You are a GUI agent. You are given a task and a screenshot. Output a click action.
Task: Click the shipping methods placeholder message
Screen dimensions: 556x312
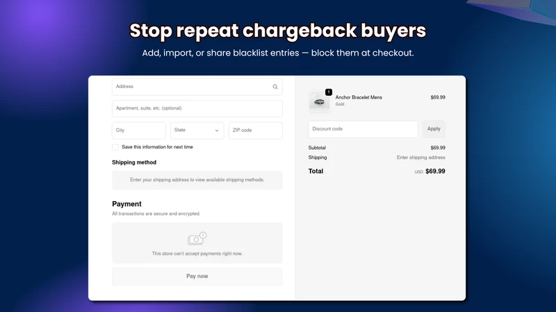(197, 180)
